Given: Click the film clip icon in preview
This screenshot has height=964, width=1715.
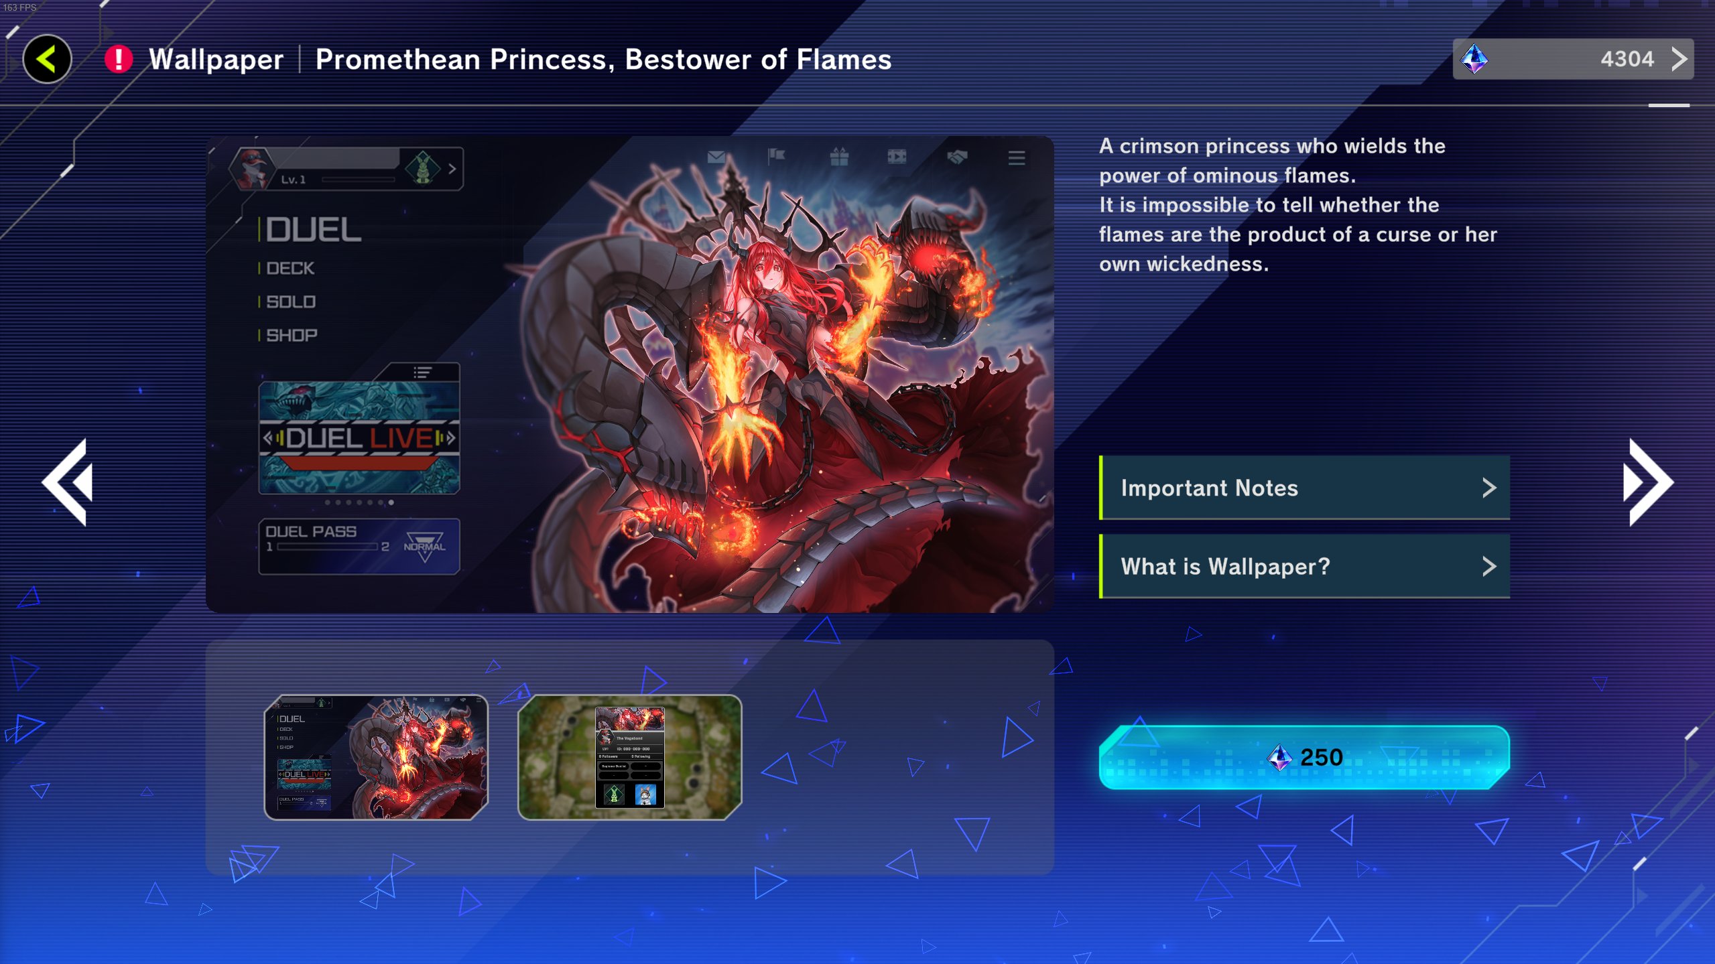Looking at the screenshot, I should click(x=897, y=157).
